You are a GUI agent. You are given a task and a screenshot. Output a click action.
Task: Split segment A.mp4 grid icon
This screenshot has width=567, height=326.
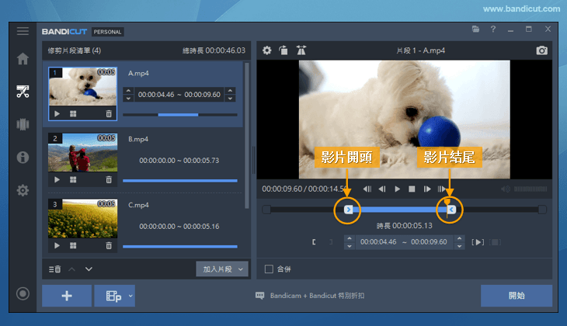[73, 114]
